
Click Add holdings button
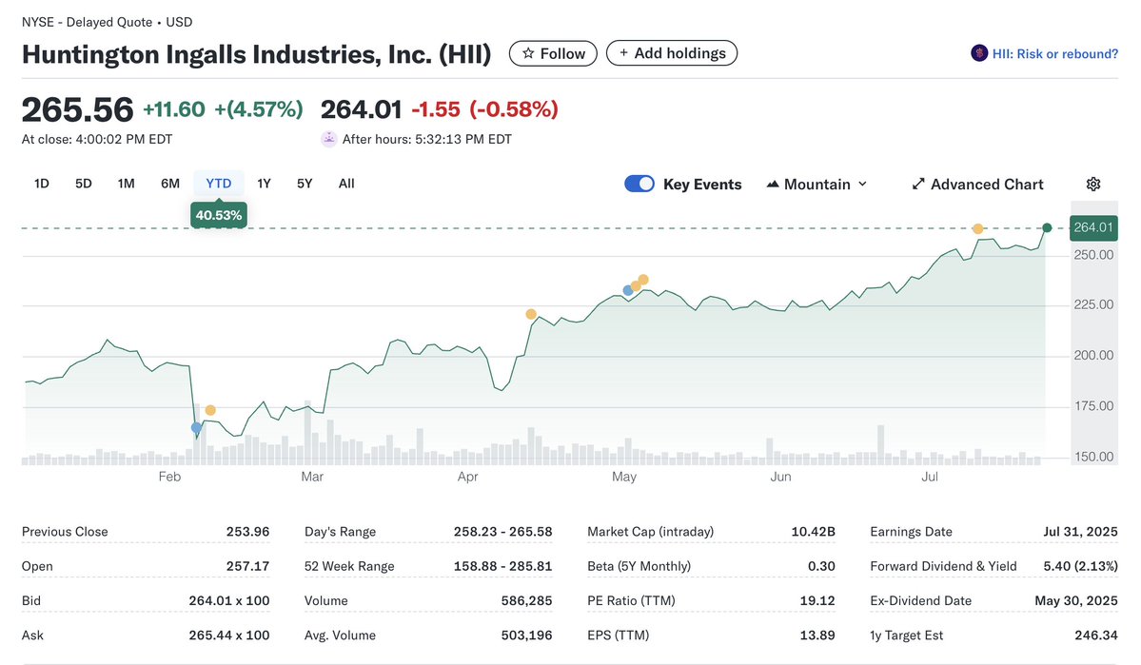tap(672, 53)
